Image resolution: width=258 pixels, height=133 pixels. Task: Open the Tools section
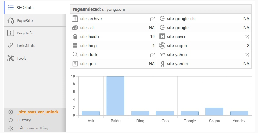point(21,58)
